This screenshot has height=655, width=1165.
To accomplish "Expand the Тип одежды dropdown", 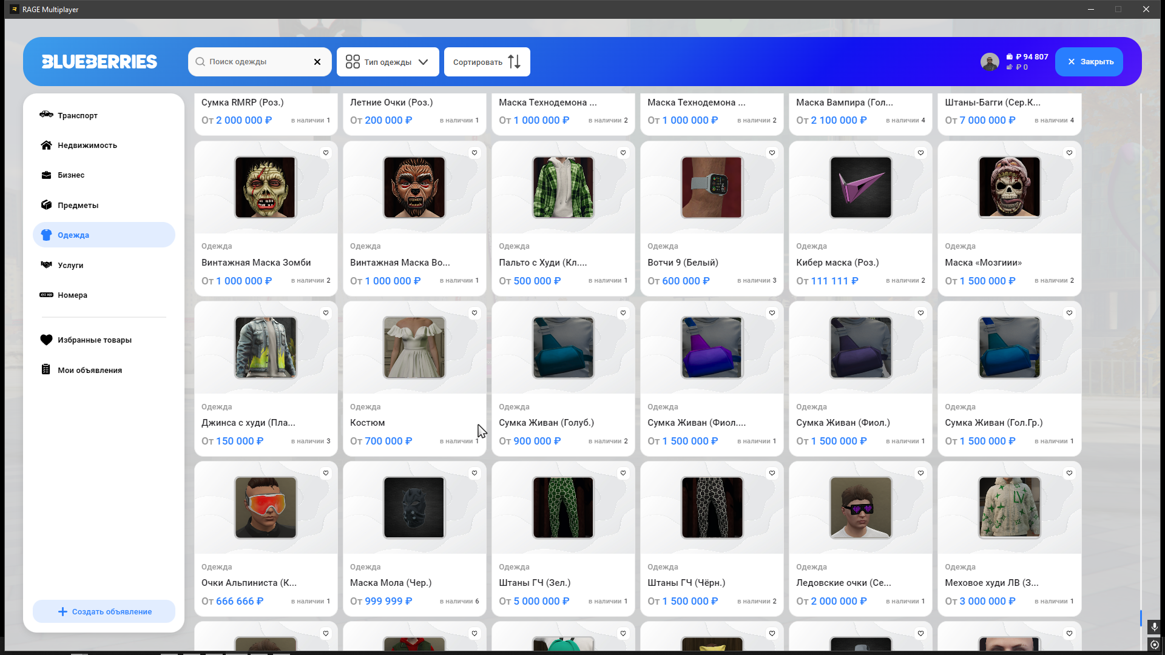I will tap(388, 62).
